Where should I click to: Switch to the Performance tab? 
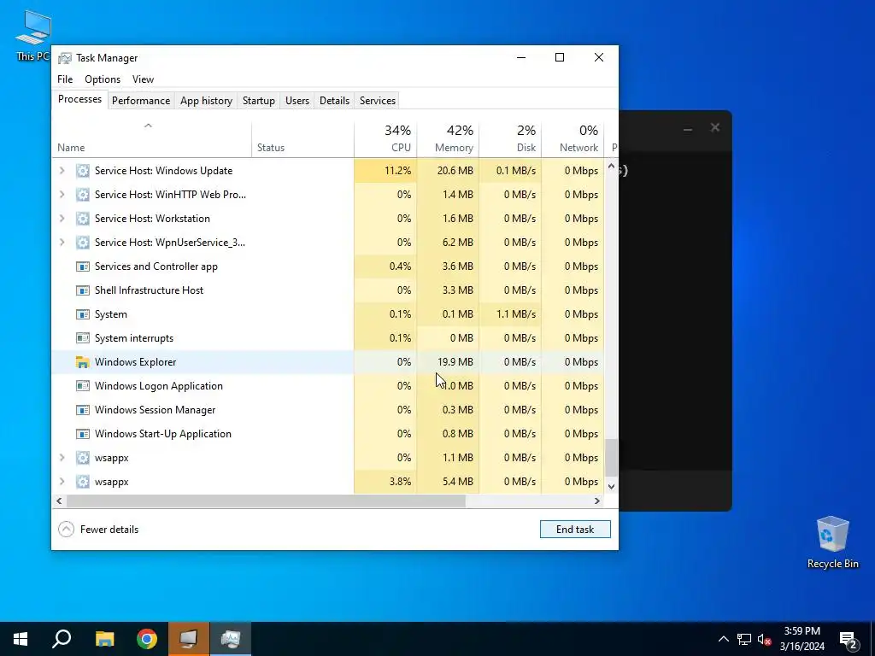141,101
